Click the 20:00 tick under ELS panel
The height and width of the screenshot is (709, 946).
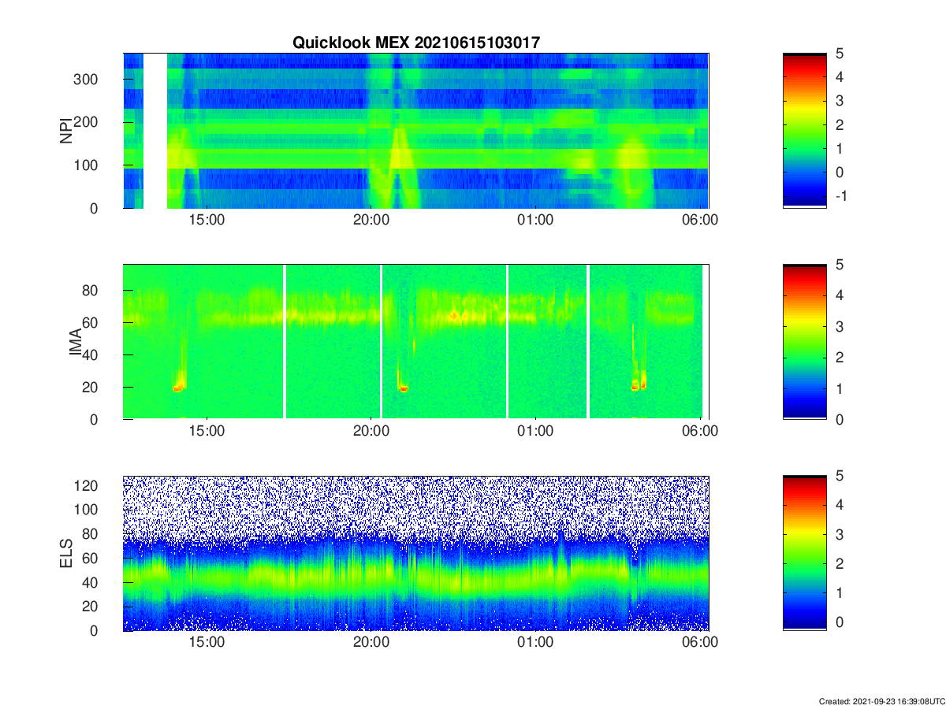coord(371,643)
